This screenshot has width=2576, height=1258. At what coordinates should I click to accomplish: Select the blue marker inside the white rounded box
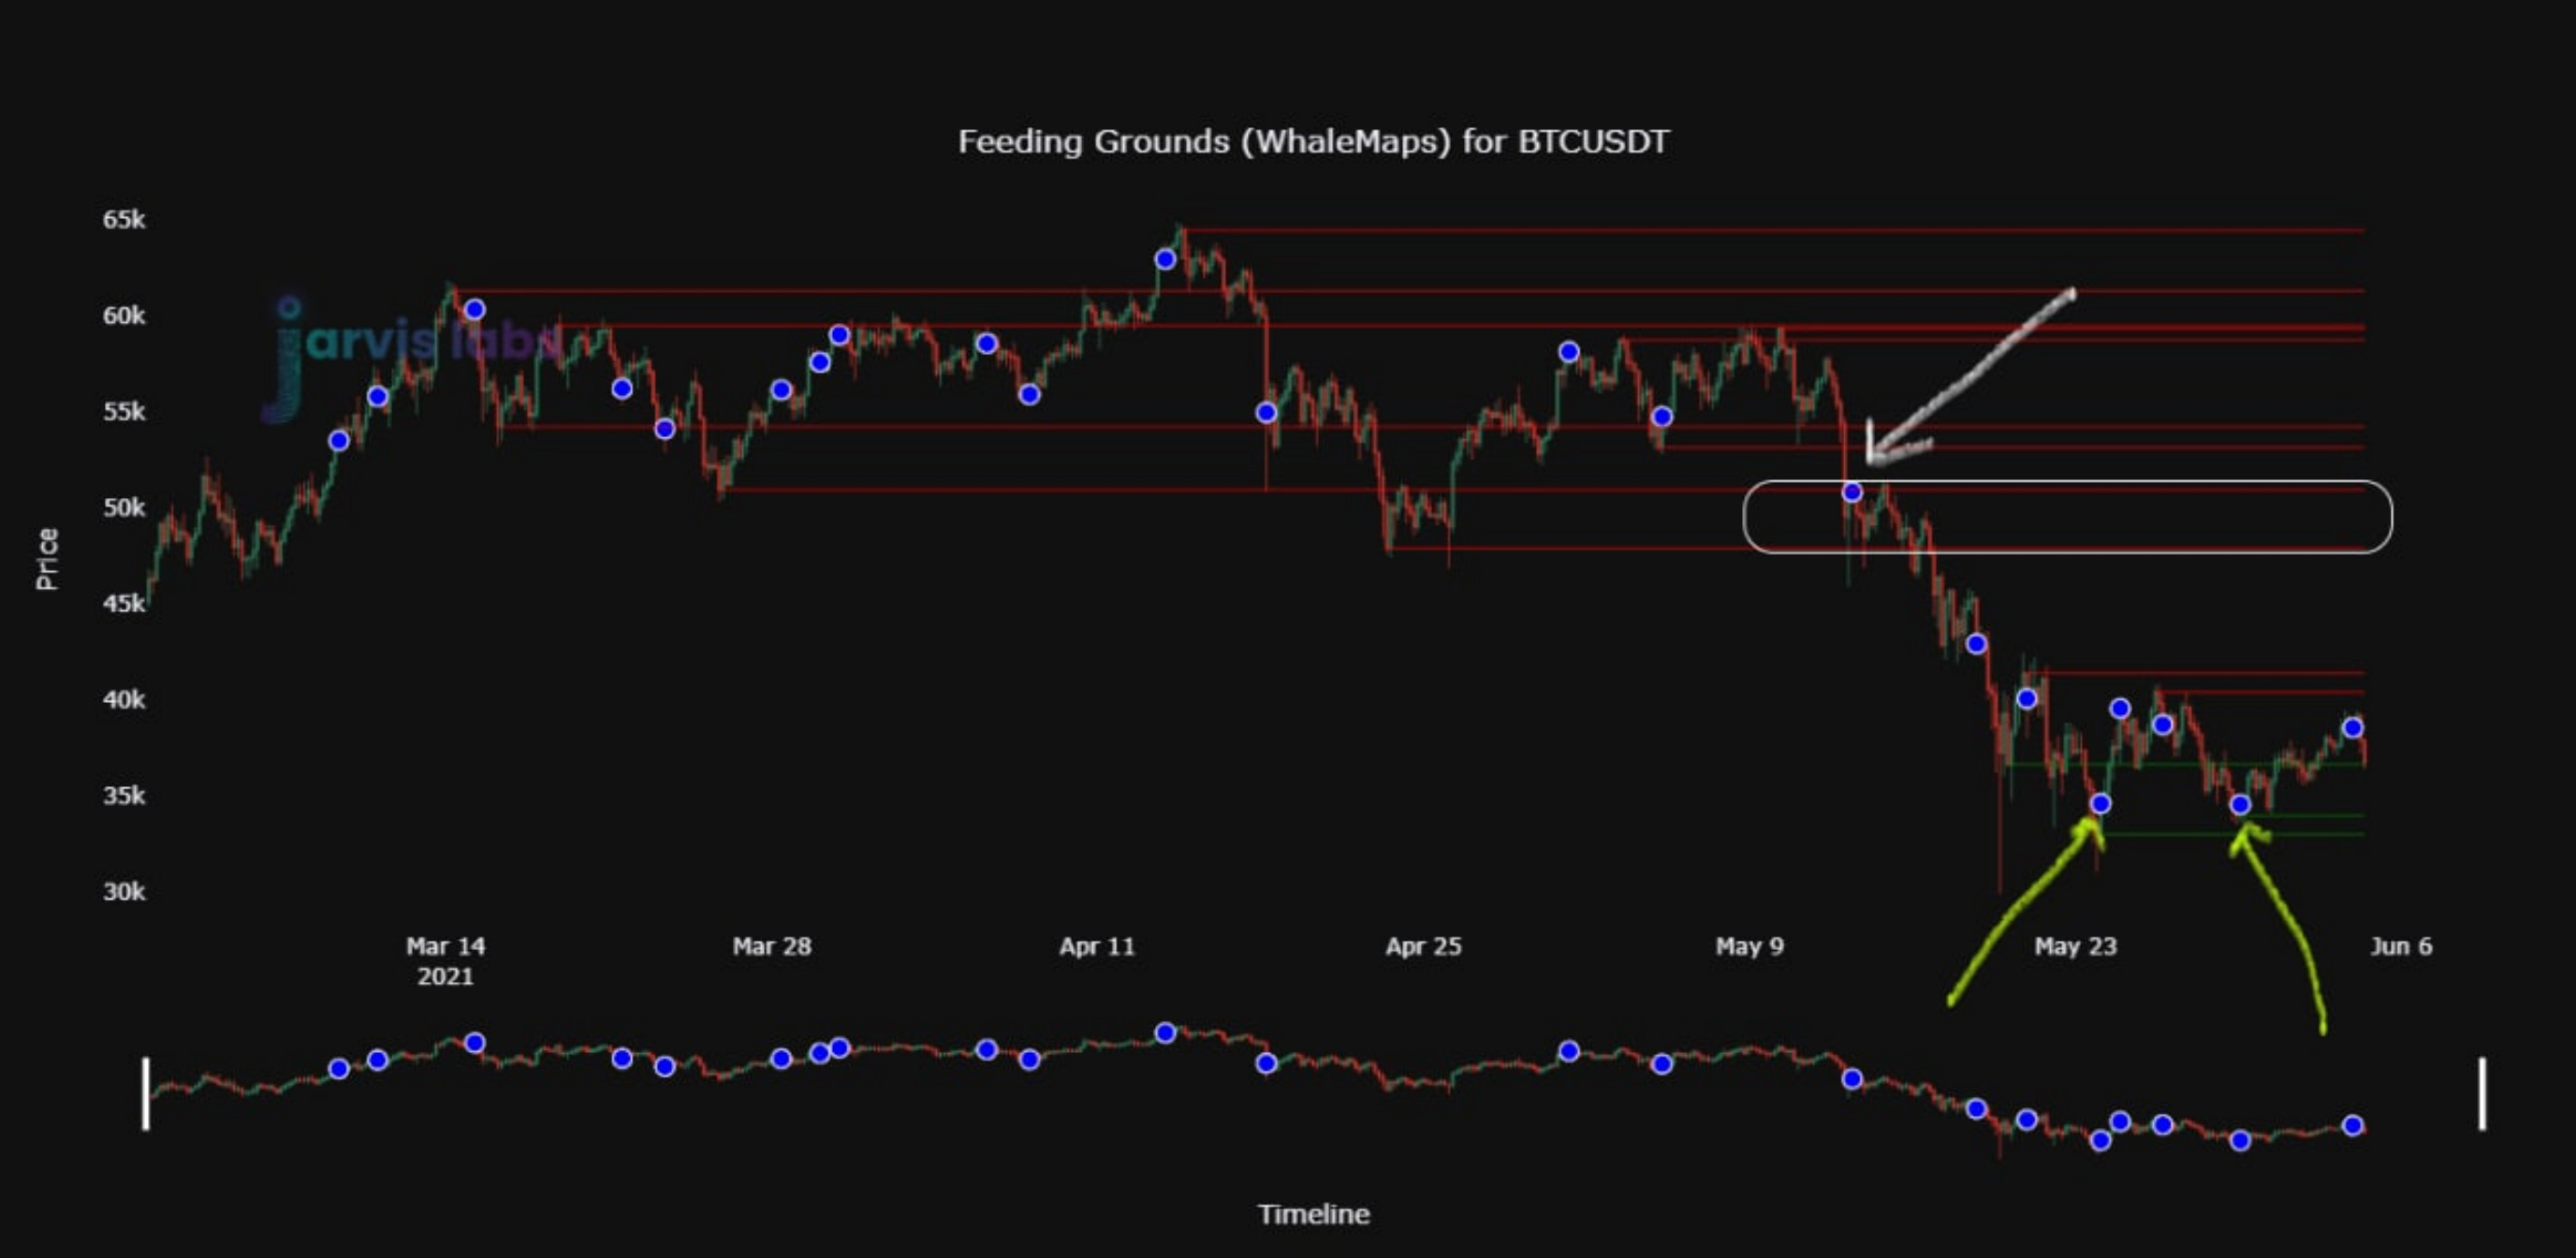(1852, 492)
